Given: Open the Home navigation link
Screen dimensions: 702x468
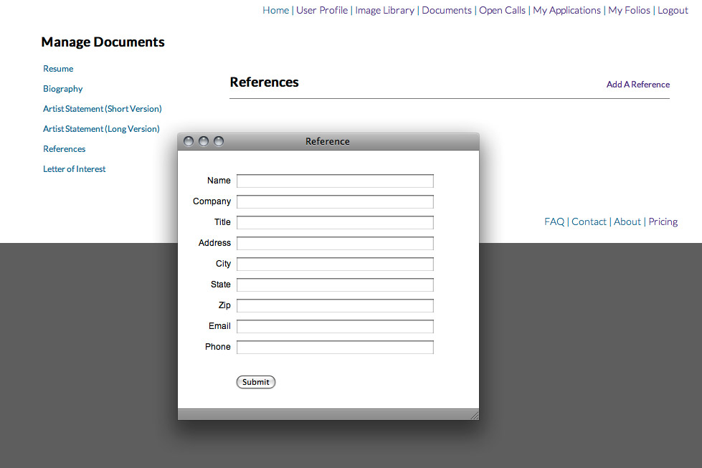Looking at the screenshot, I should coord(276,10).
